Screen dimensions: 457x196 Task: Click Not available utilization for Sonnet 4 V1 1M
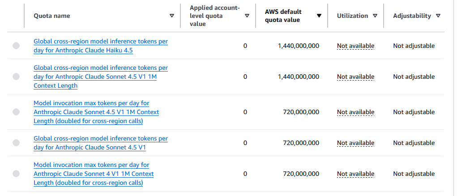click(355, 174)
